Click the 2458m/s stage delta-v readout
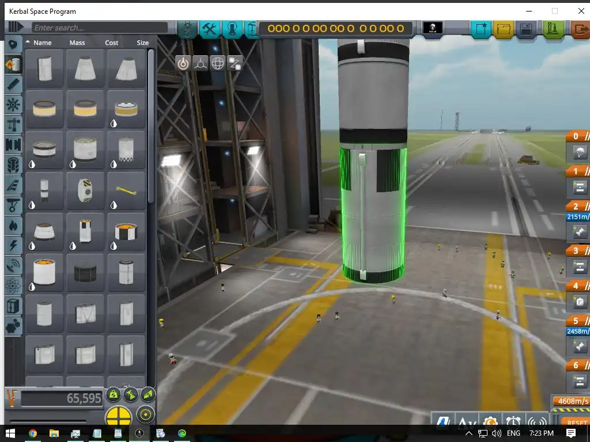 click(x=578, y=331)
